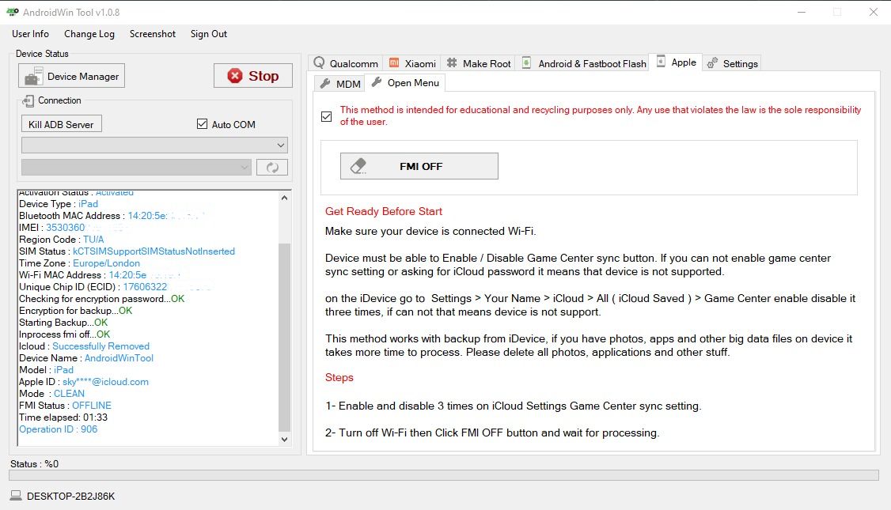
Task: Click the log panel scrollbar thumb
Action: 285,338
